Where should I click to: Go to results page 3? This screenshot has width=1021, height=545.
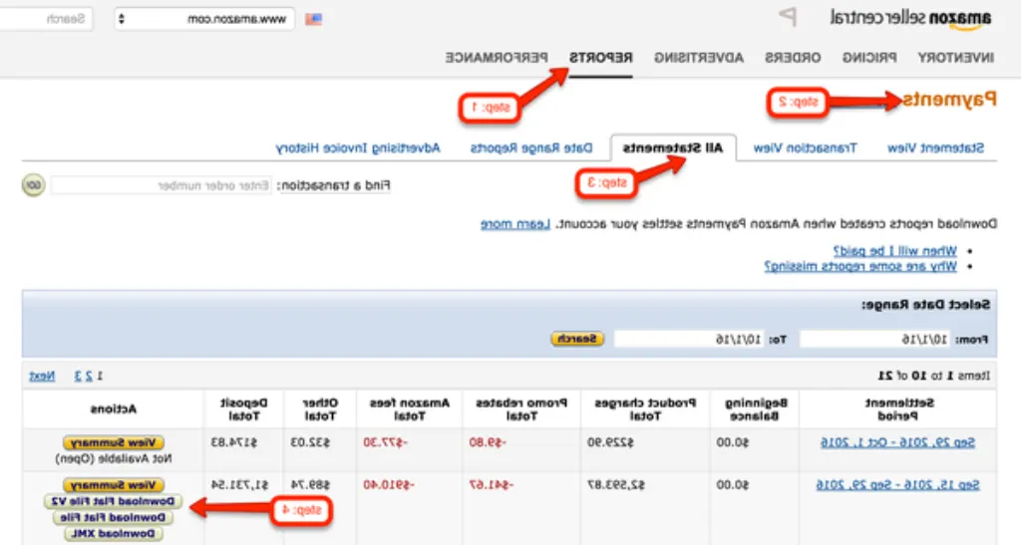[78, 376]
